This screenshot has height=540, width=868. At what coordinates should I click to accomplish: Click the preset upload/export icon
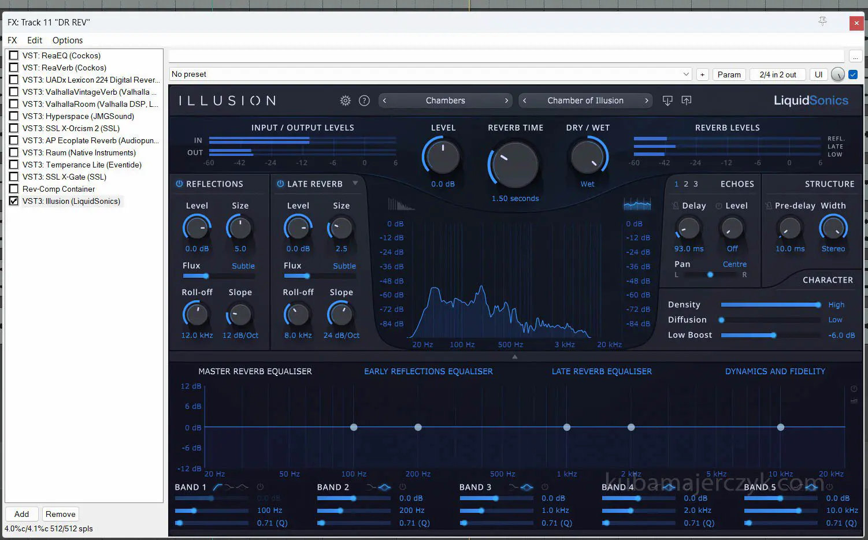pos(687,100)
